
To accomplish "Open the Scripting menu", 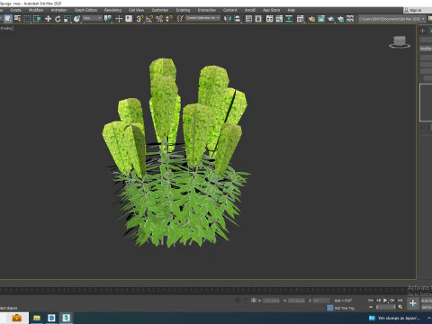I will (x=183, y=10).
